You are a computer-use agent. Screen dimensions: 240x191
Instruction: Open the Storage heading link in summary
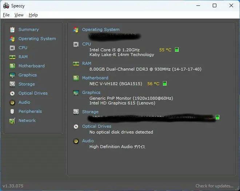[x=90, y=112]
